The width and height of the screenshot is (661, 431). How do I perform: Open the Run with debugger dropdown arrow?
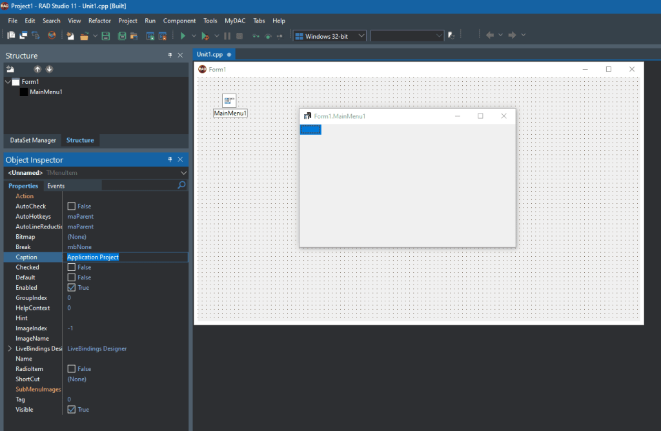pos(217,36)
